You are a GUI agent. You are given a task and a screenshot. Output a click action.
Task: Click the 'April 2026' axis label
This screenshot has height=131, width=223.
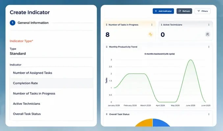pyautogui.click(x=160, y=105)
